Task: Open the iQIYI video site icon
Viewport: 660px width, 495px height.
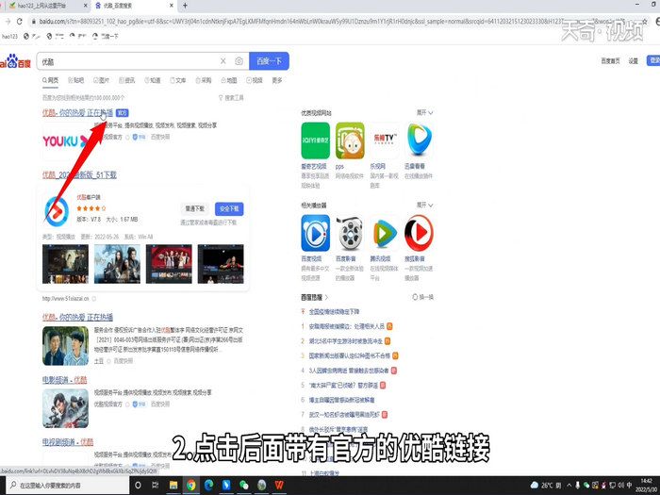Action: coord(315,140)
